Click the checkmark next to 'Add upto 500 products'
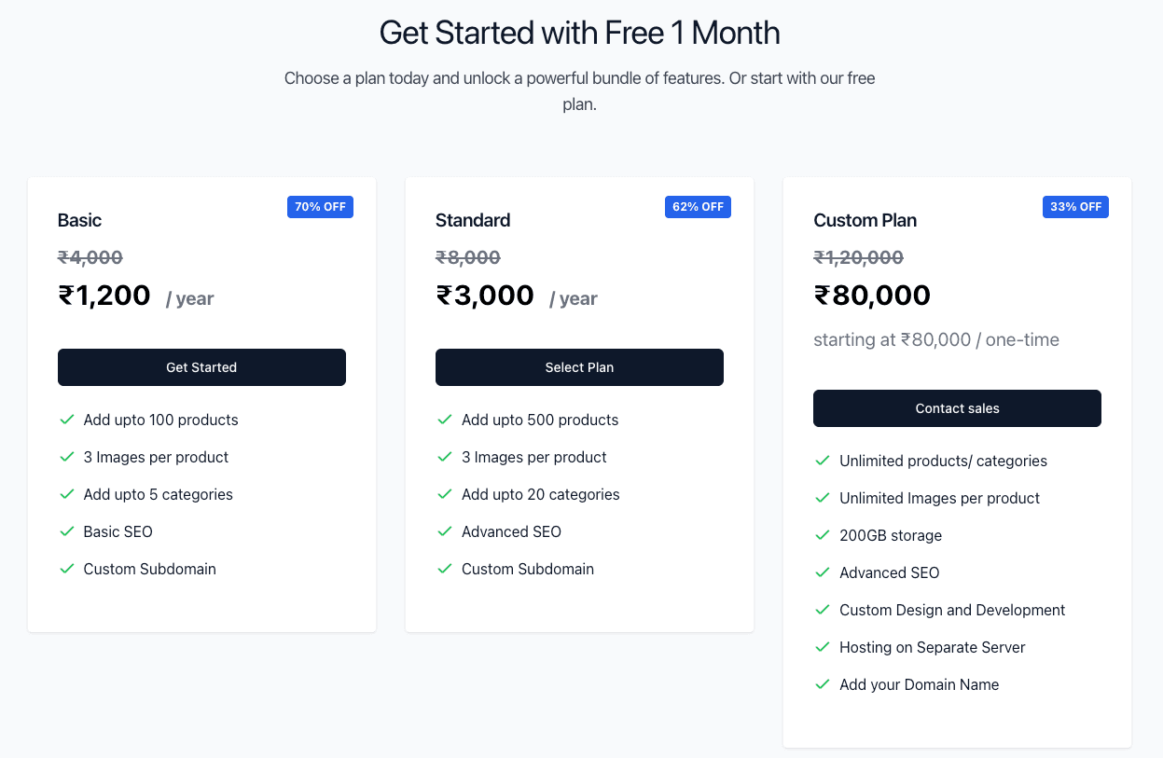The height and width of the screenshot is (758, 1163). (x=444, y=420)
